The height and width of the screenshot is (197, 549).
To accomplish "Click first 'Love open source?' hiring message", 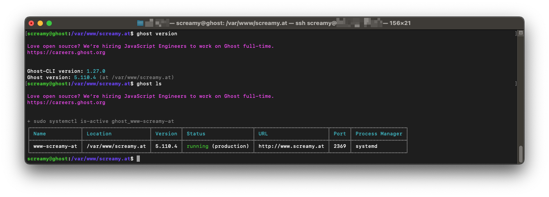I will [151, 46].
